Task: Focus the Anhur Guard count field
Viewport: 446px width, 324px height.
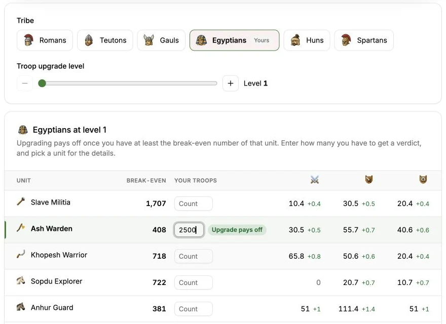Action: pos(194,309)
